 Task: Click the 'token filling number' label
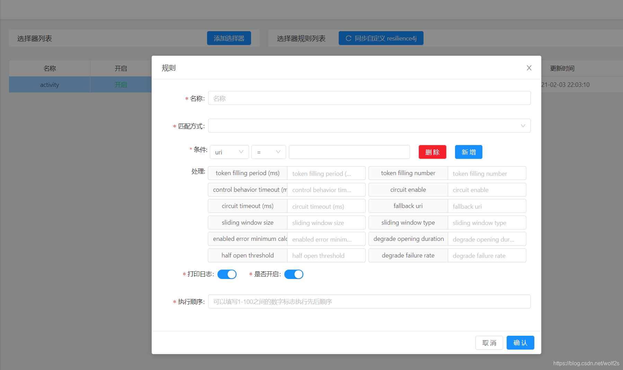[x=408, y=173]
